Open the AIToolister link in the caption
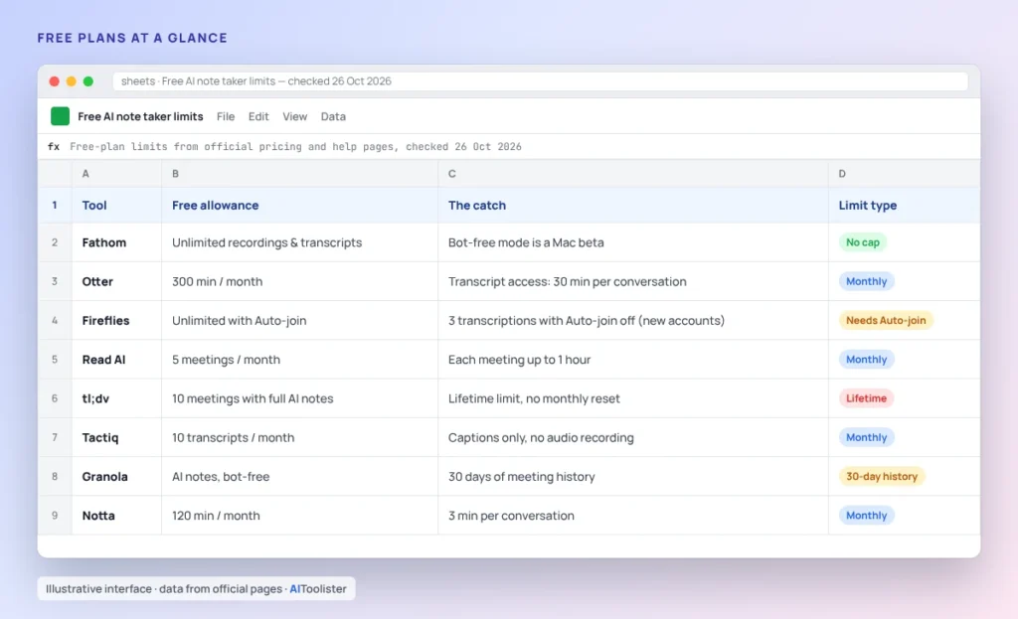The width and height of the screenshot is (1018, 619). 318,589
